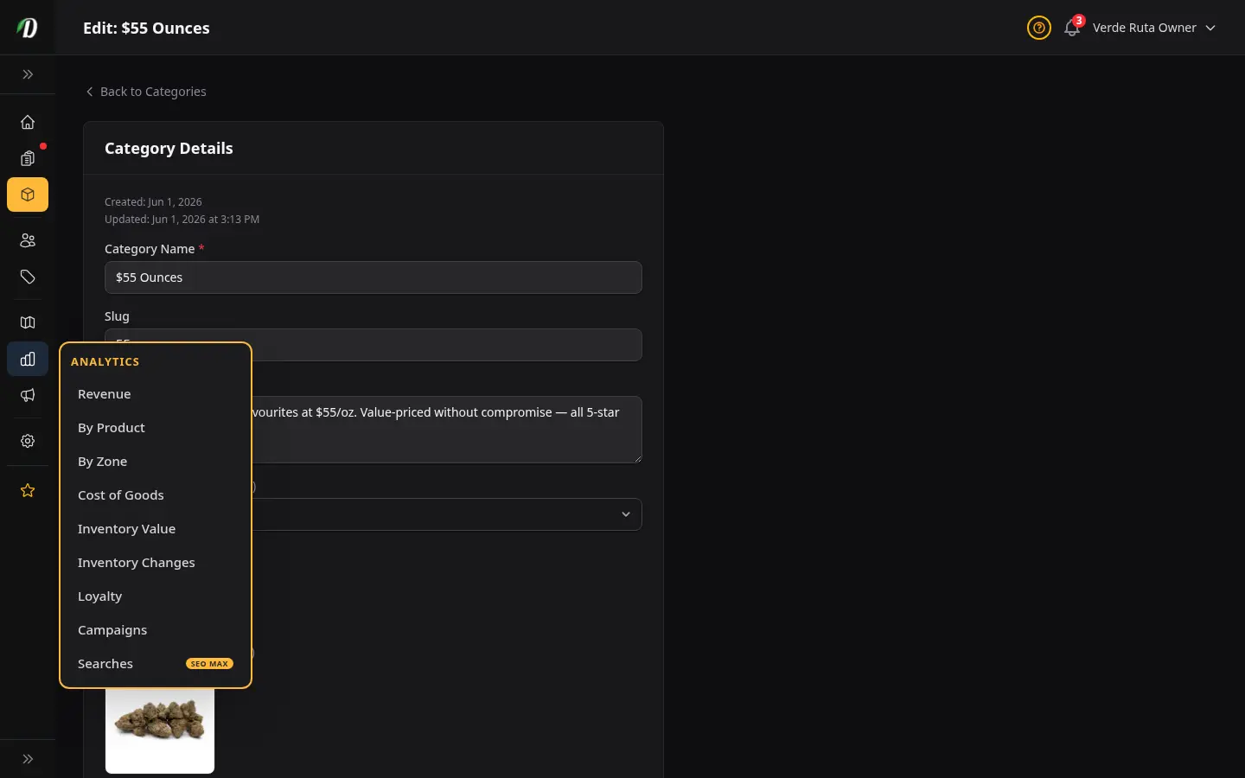Open the Marketing megaphone icon
This screenshot has height=778, width=1245.
[28, 395]
